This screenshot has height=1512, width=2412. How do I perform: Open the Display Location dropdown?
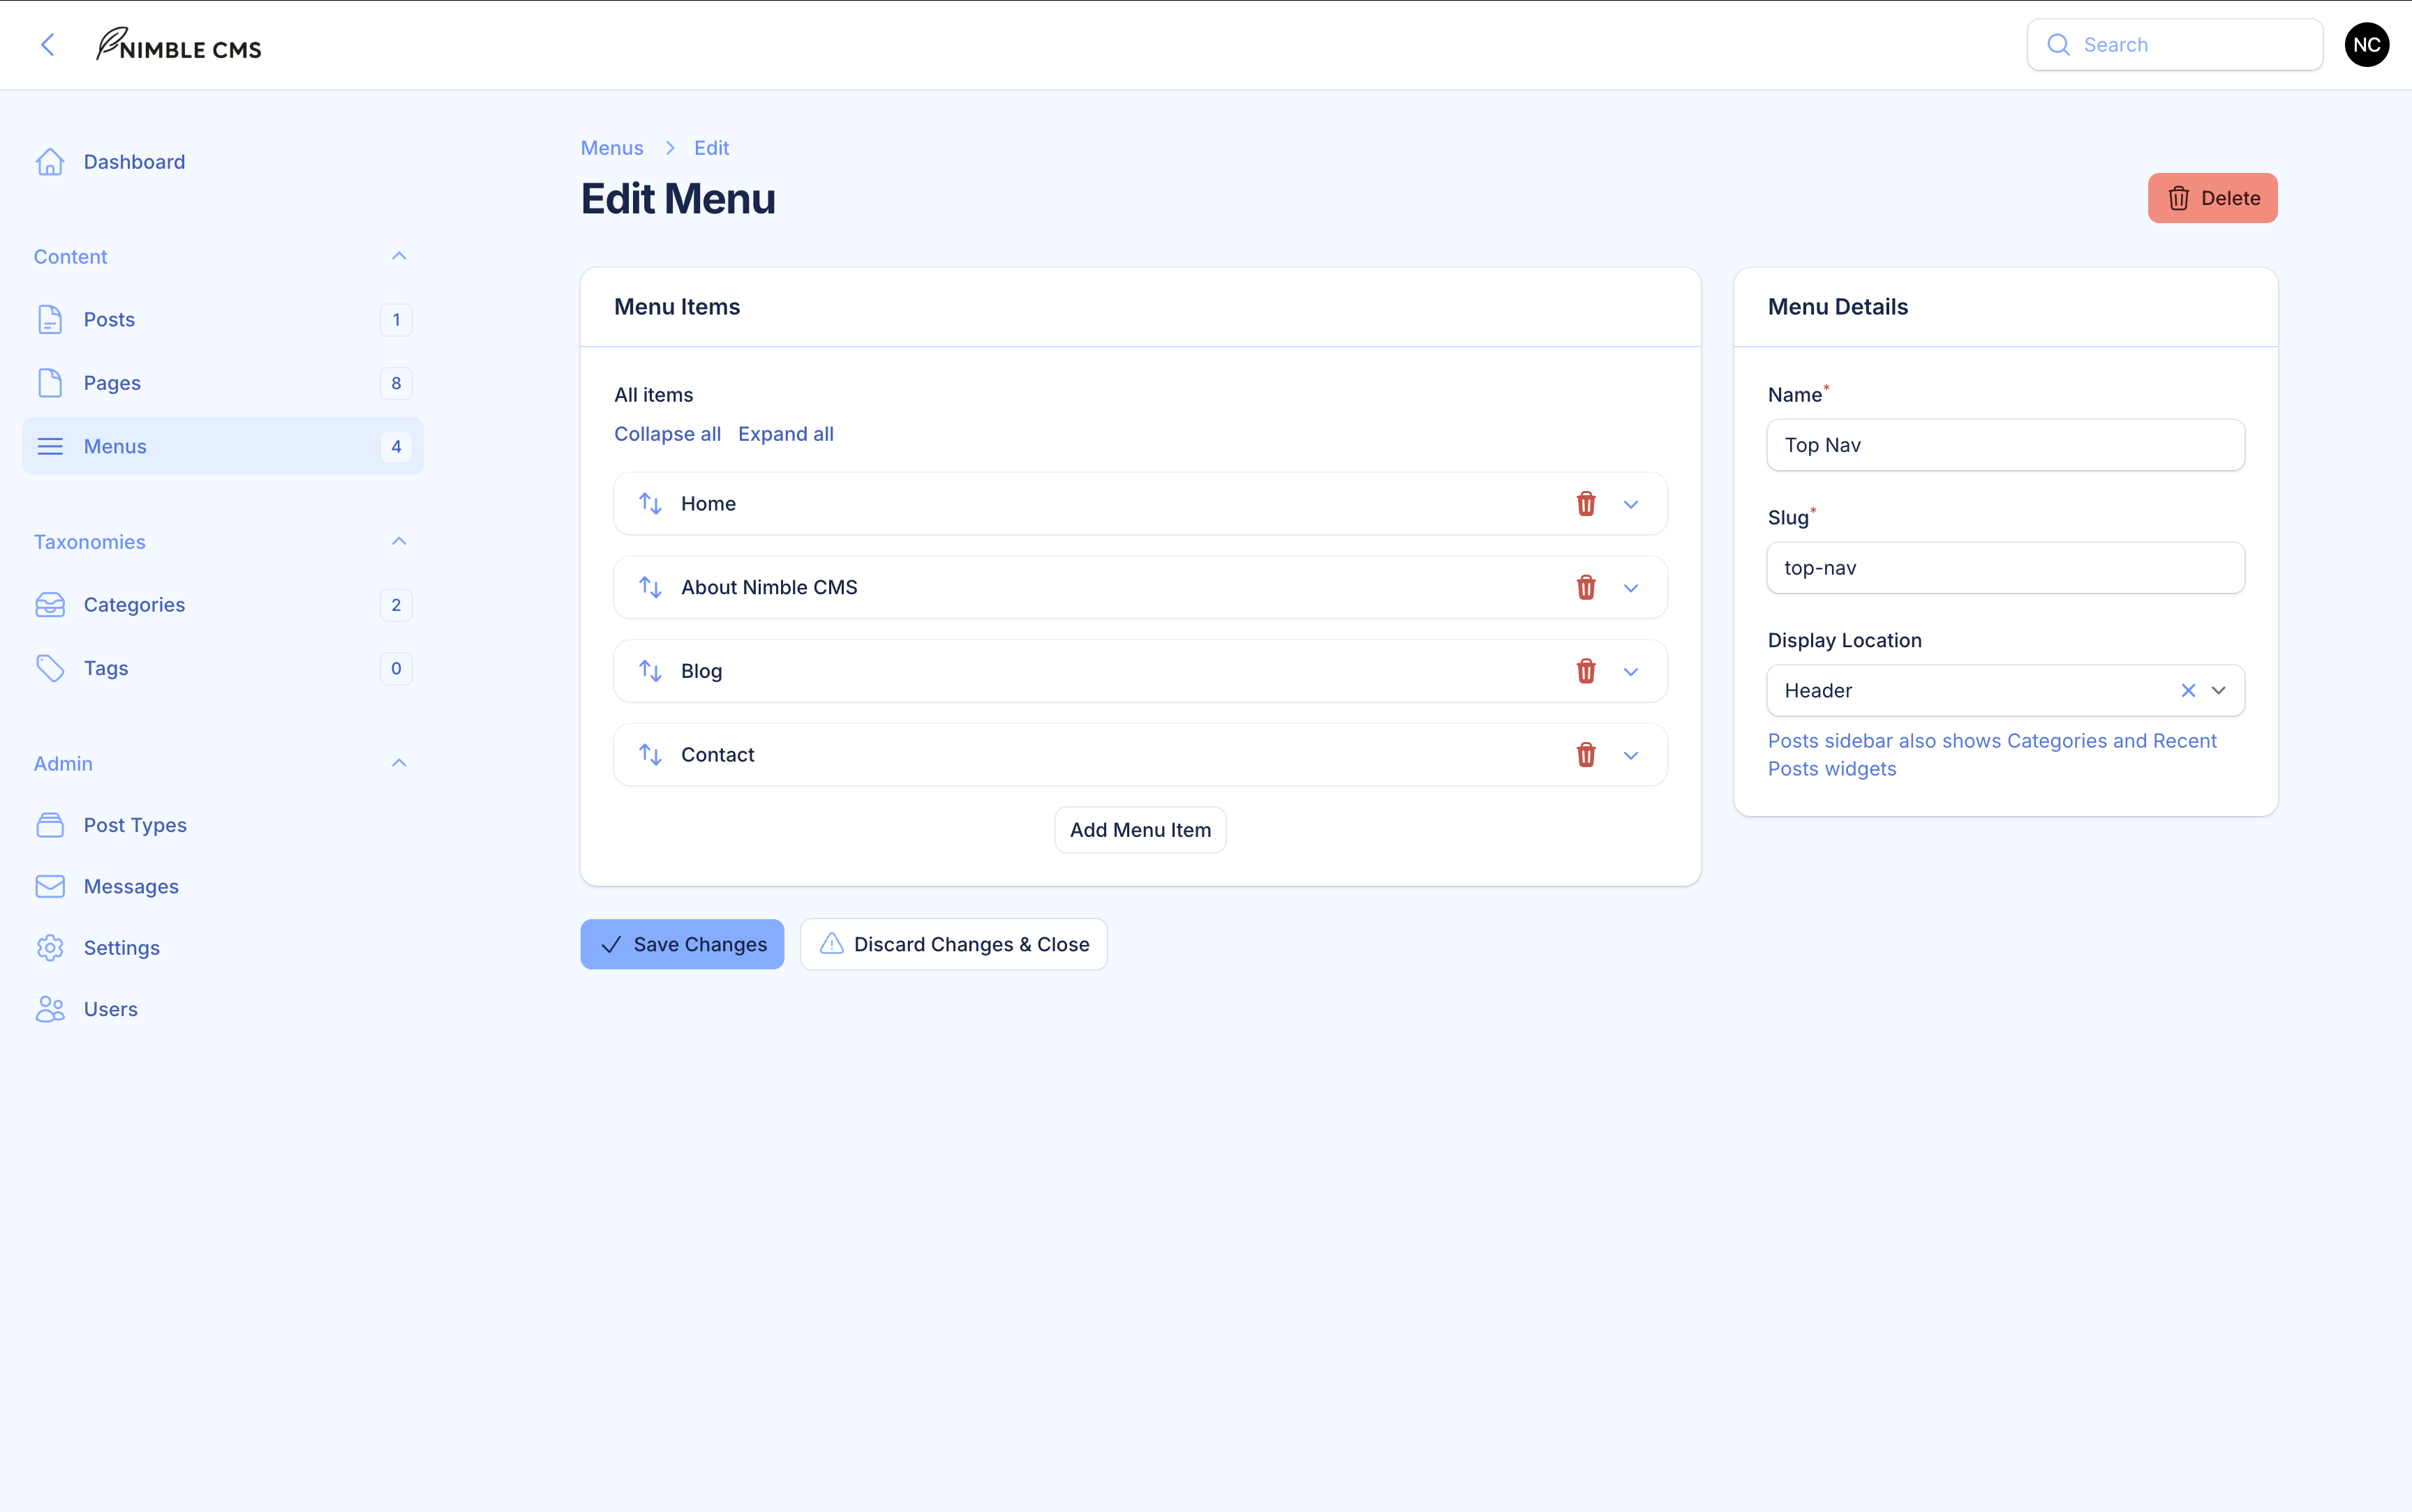[x=2219, y=691]
